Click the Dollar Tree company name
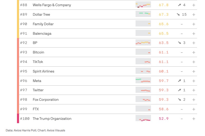 tap(41, 15)
